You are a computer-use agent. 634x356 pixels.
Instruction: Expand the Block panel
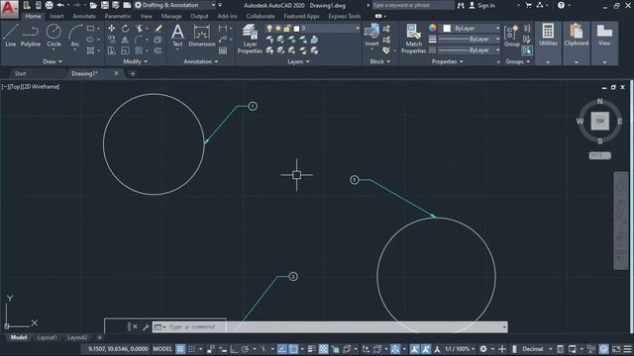coord(379,61)
